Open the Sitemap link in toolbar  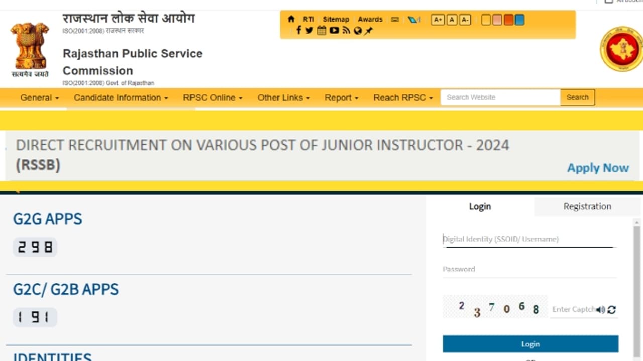336,20
